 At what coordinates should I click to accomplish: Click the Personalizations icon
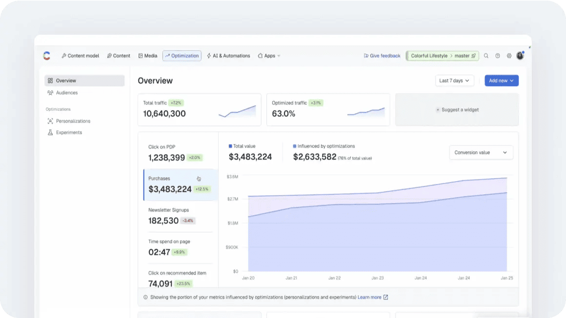coord(51,121)
